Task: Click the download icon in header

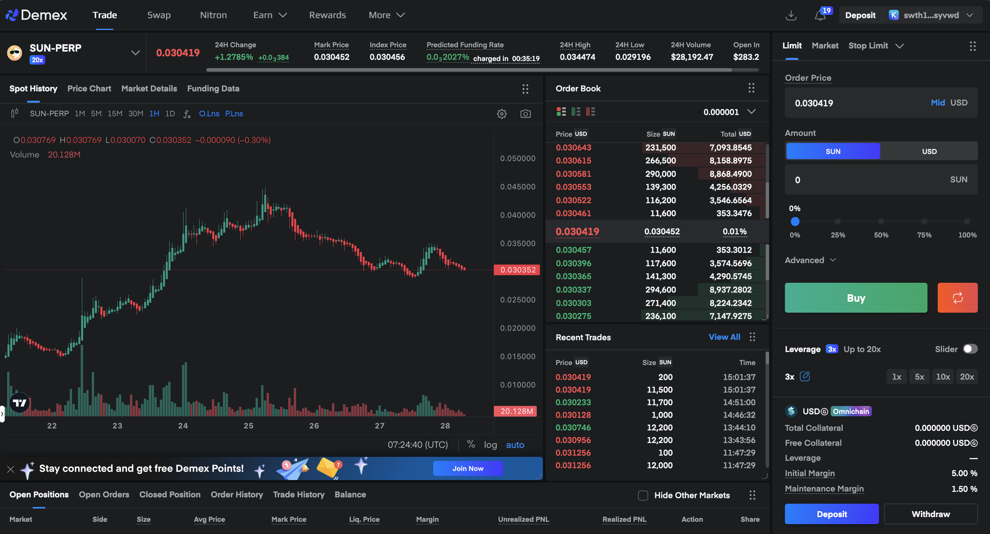Action: pyautogui.click(x=791, y=15)
